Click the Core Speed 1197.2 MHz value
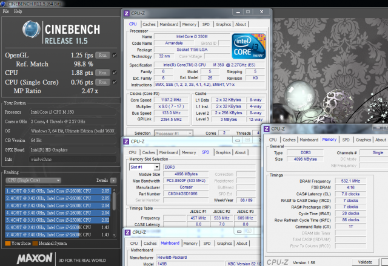The image size is (388, 266). point(171,100)
